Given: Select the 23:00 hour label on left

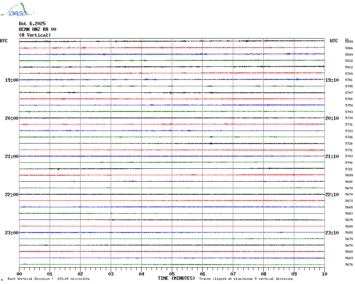Looking at the screenshot, I should tap(12, 233).
